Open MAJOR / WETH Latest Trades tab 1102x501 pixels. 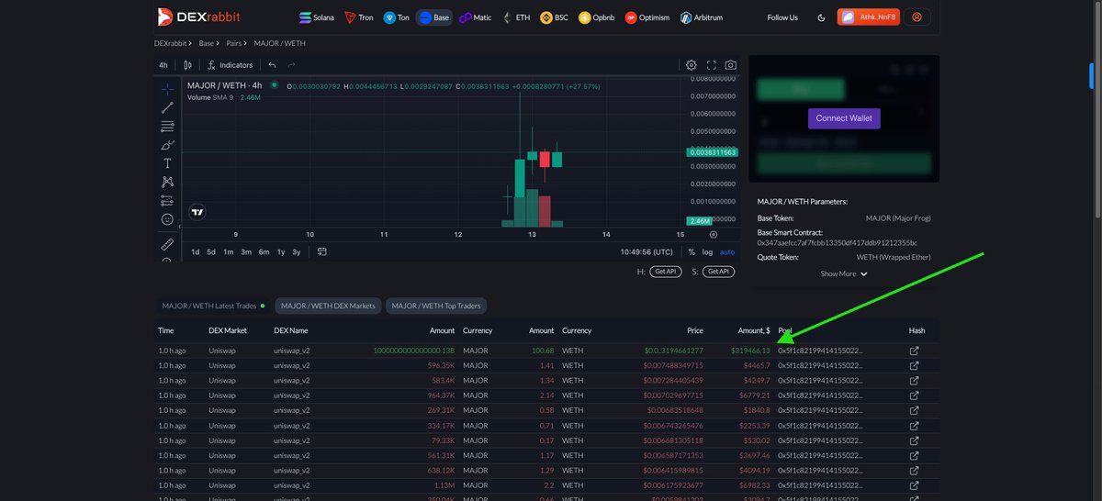(x=213, y=306)
